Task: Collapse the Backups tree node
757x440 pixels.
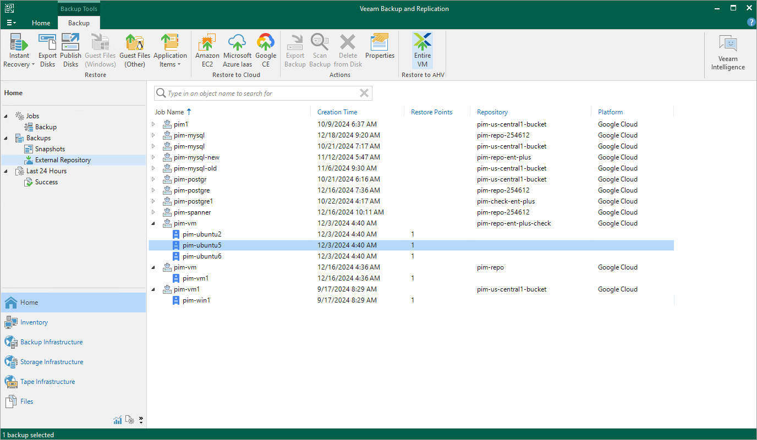Action: point(7,138)
